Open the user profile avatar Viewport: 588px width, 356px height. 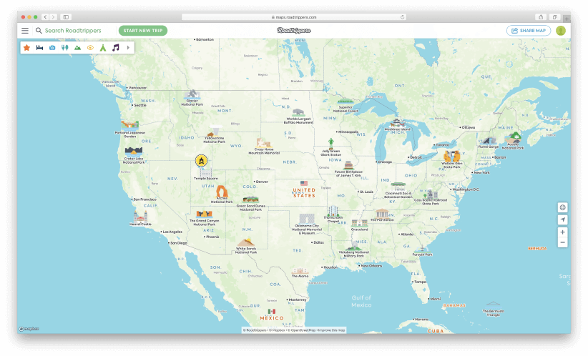(561, 31)
